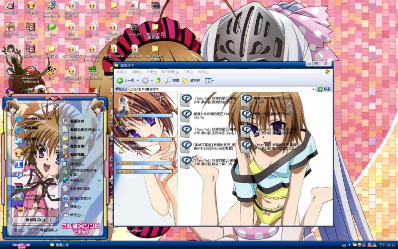
Task: Launch RealPlayer in the Start menu
Action: click(27, 175)
